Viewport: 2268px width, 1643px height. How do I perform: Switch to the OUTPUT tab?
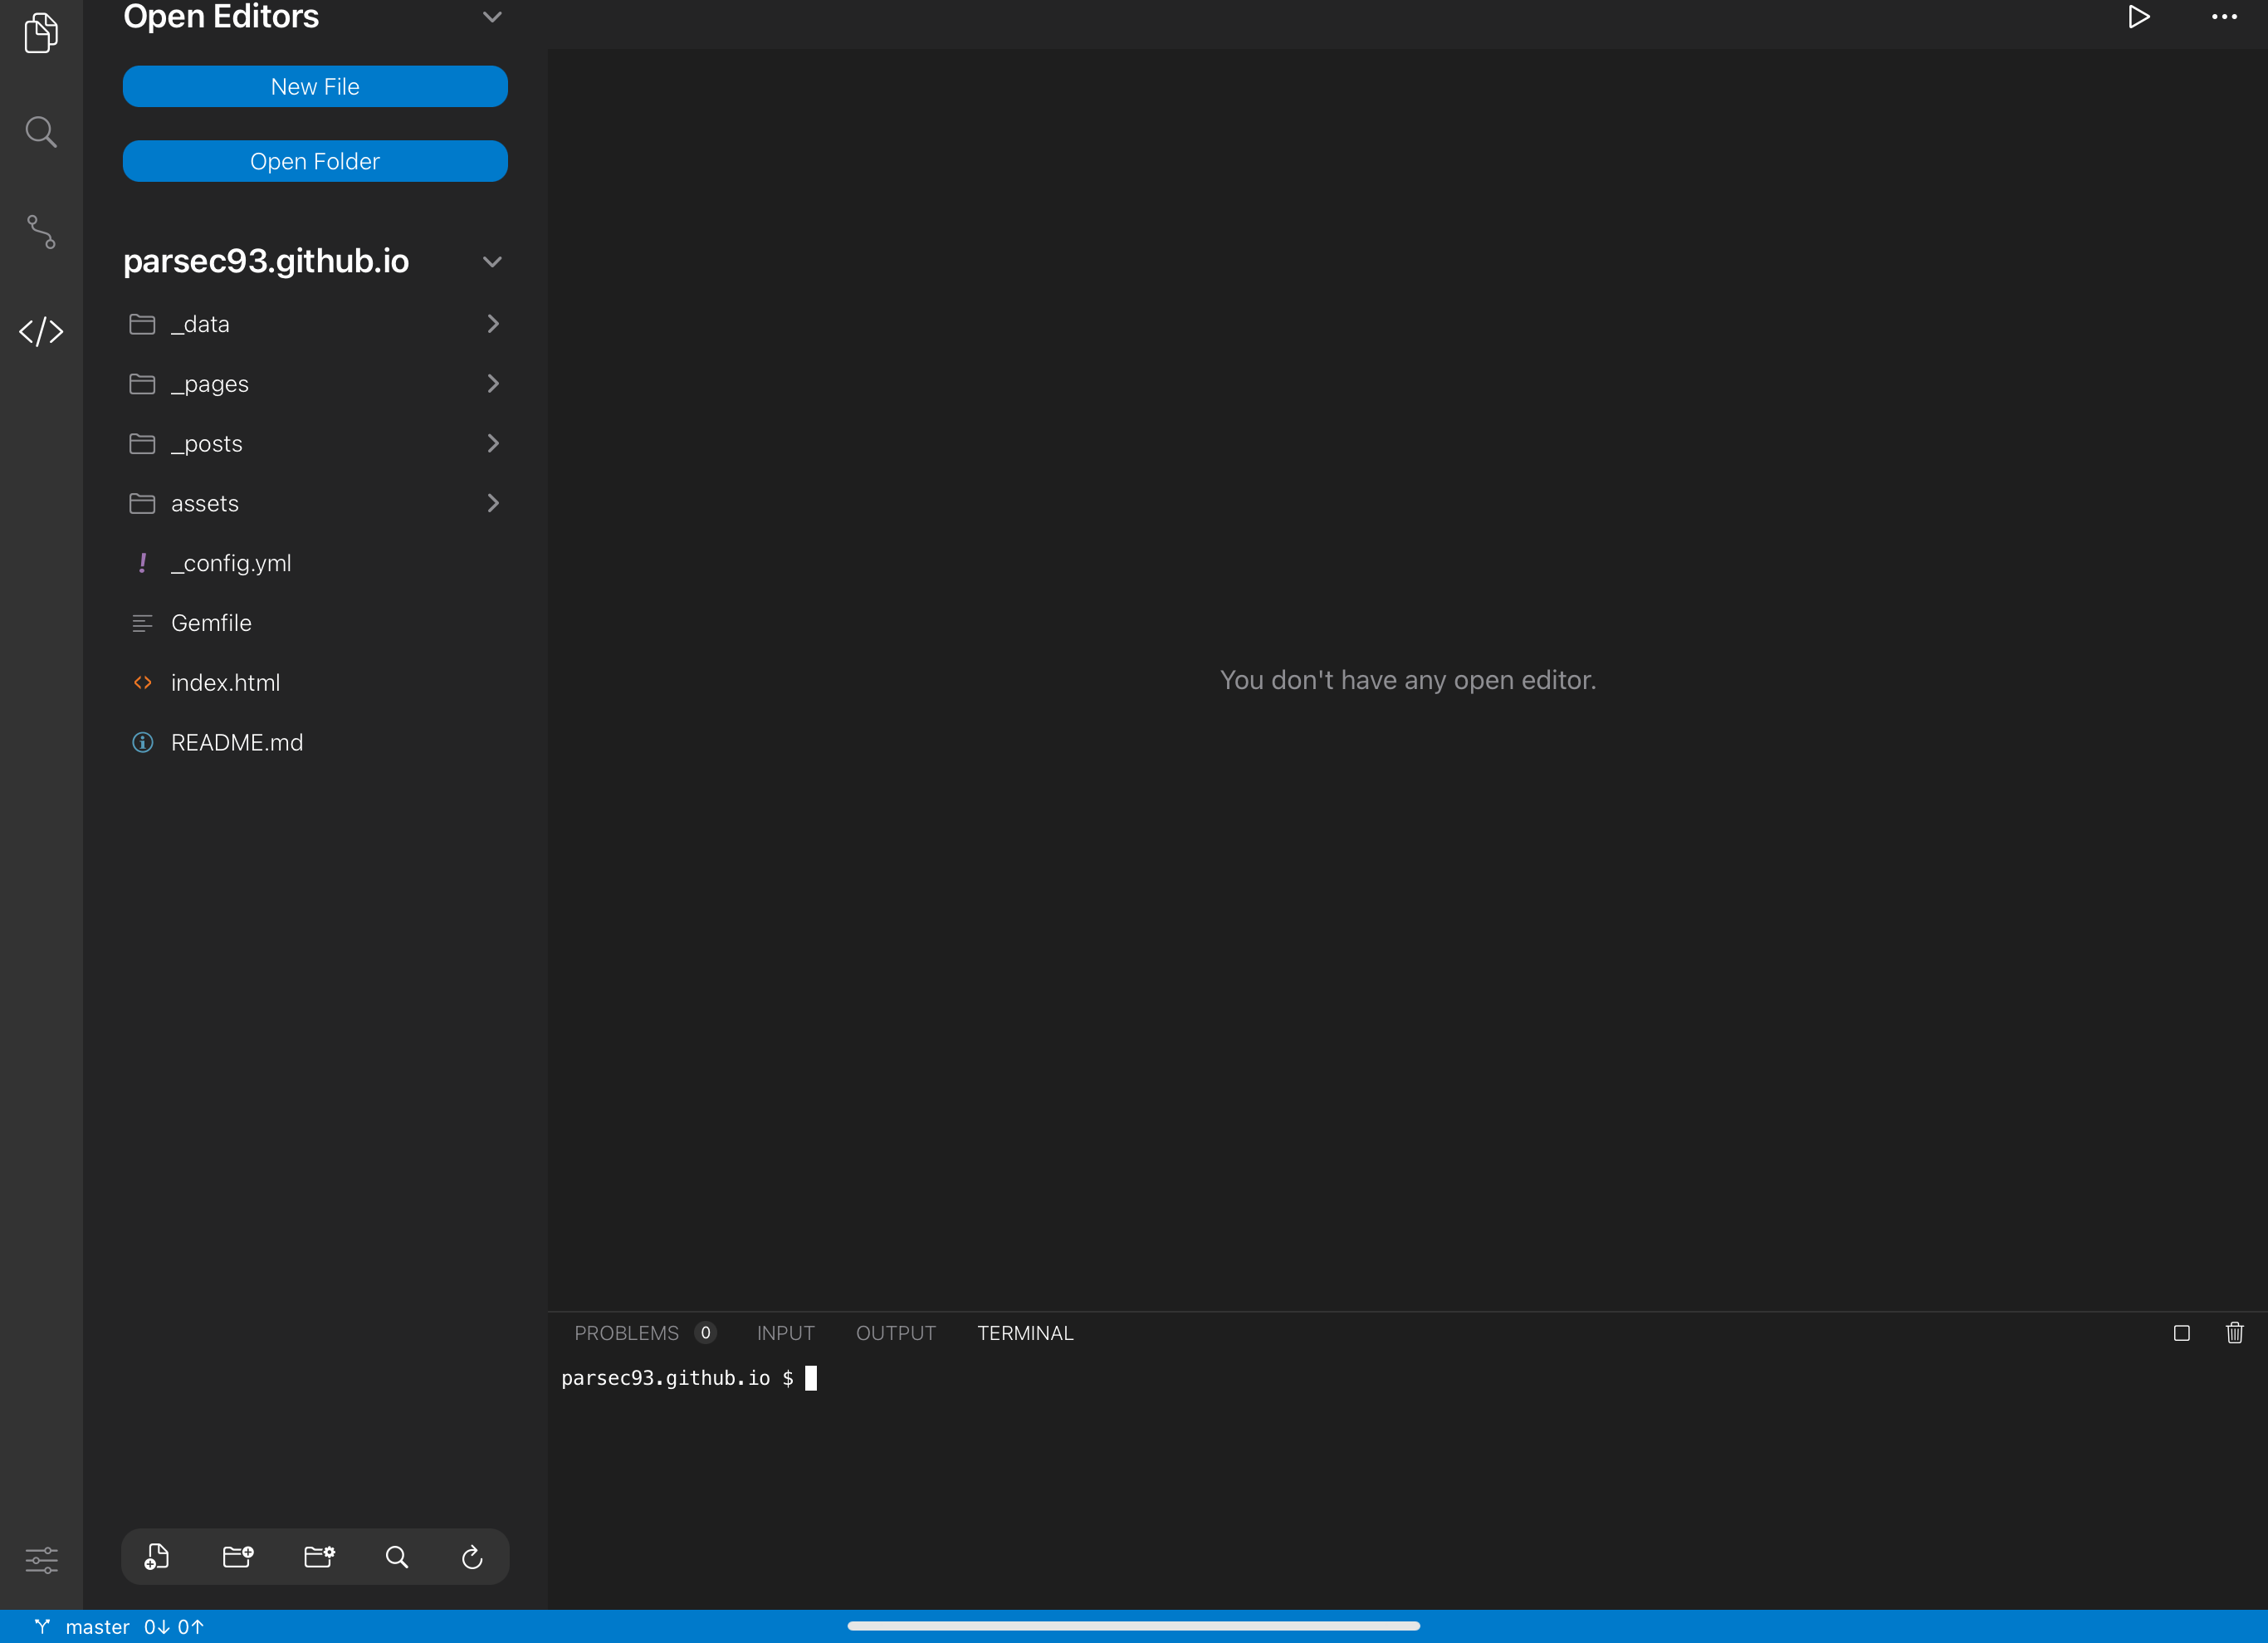coord(895,1332)
